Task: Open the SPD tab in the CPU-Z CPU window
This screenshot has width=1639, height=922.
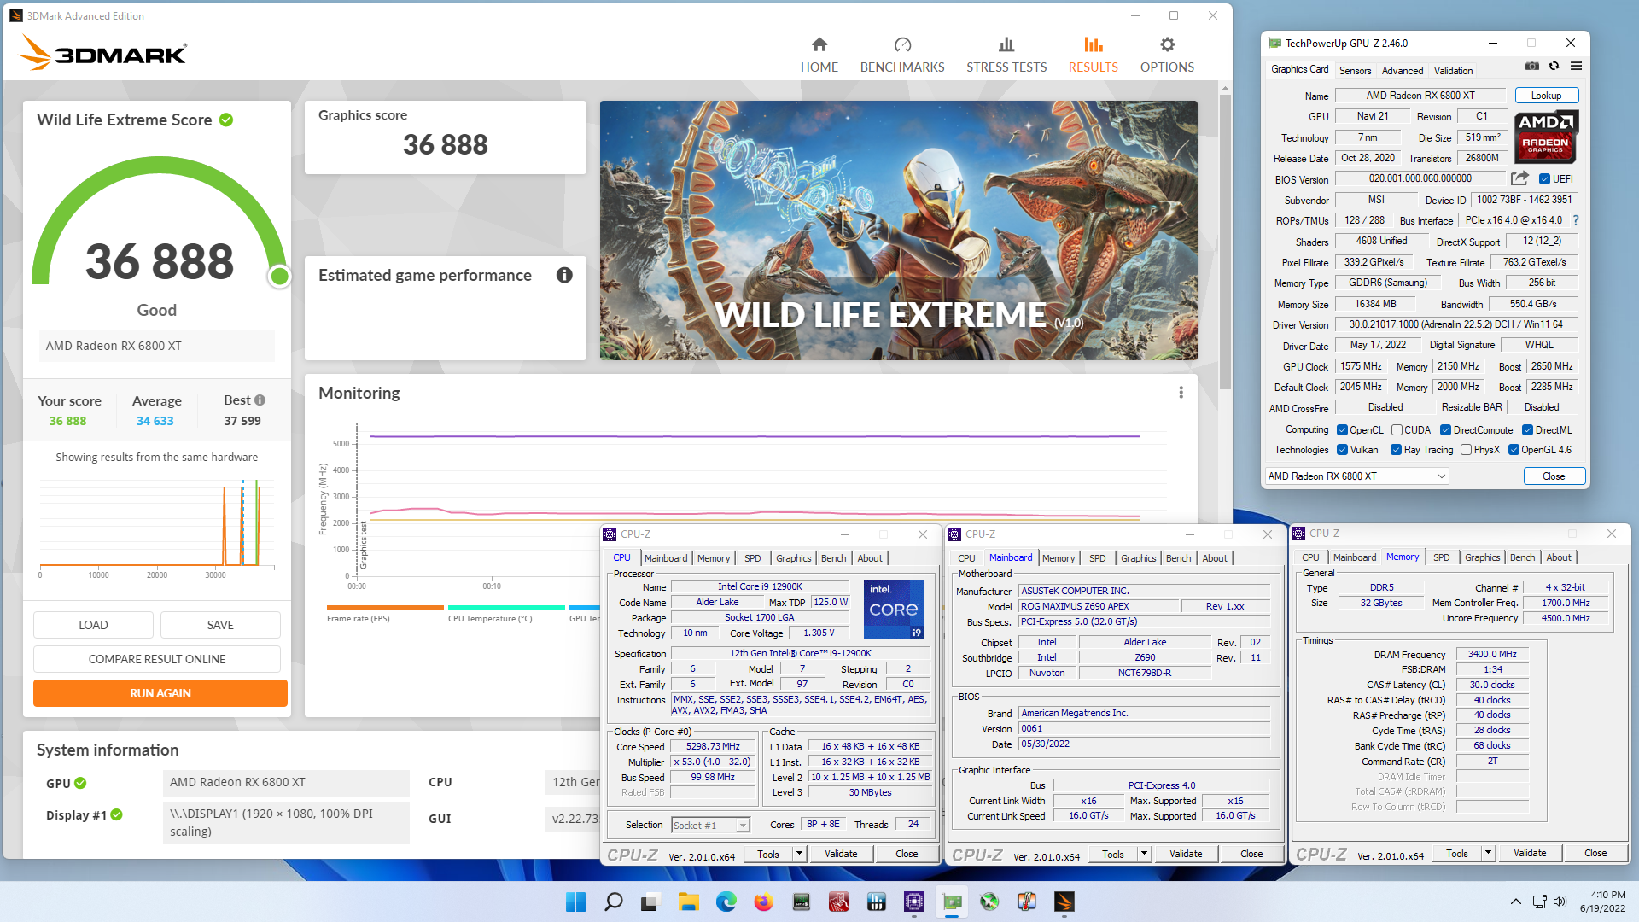Action: tap(752, 558)
